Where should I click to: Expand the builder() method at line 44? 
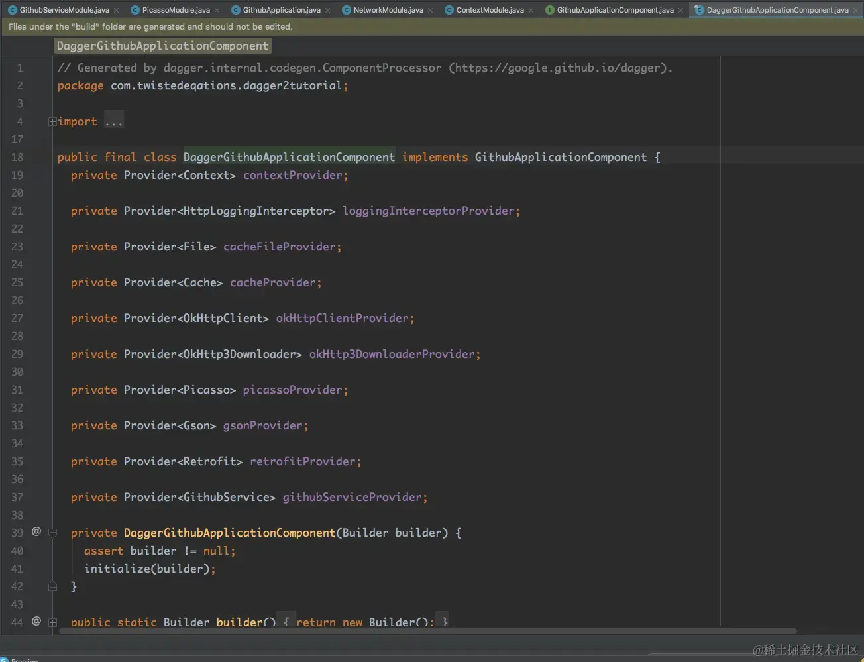(x=52, y=622)
